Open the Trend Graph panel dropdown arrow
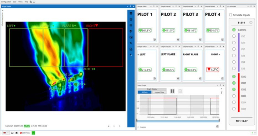258x136 pixels. click(217, 85)
